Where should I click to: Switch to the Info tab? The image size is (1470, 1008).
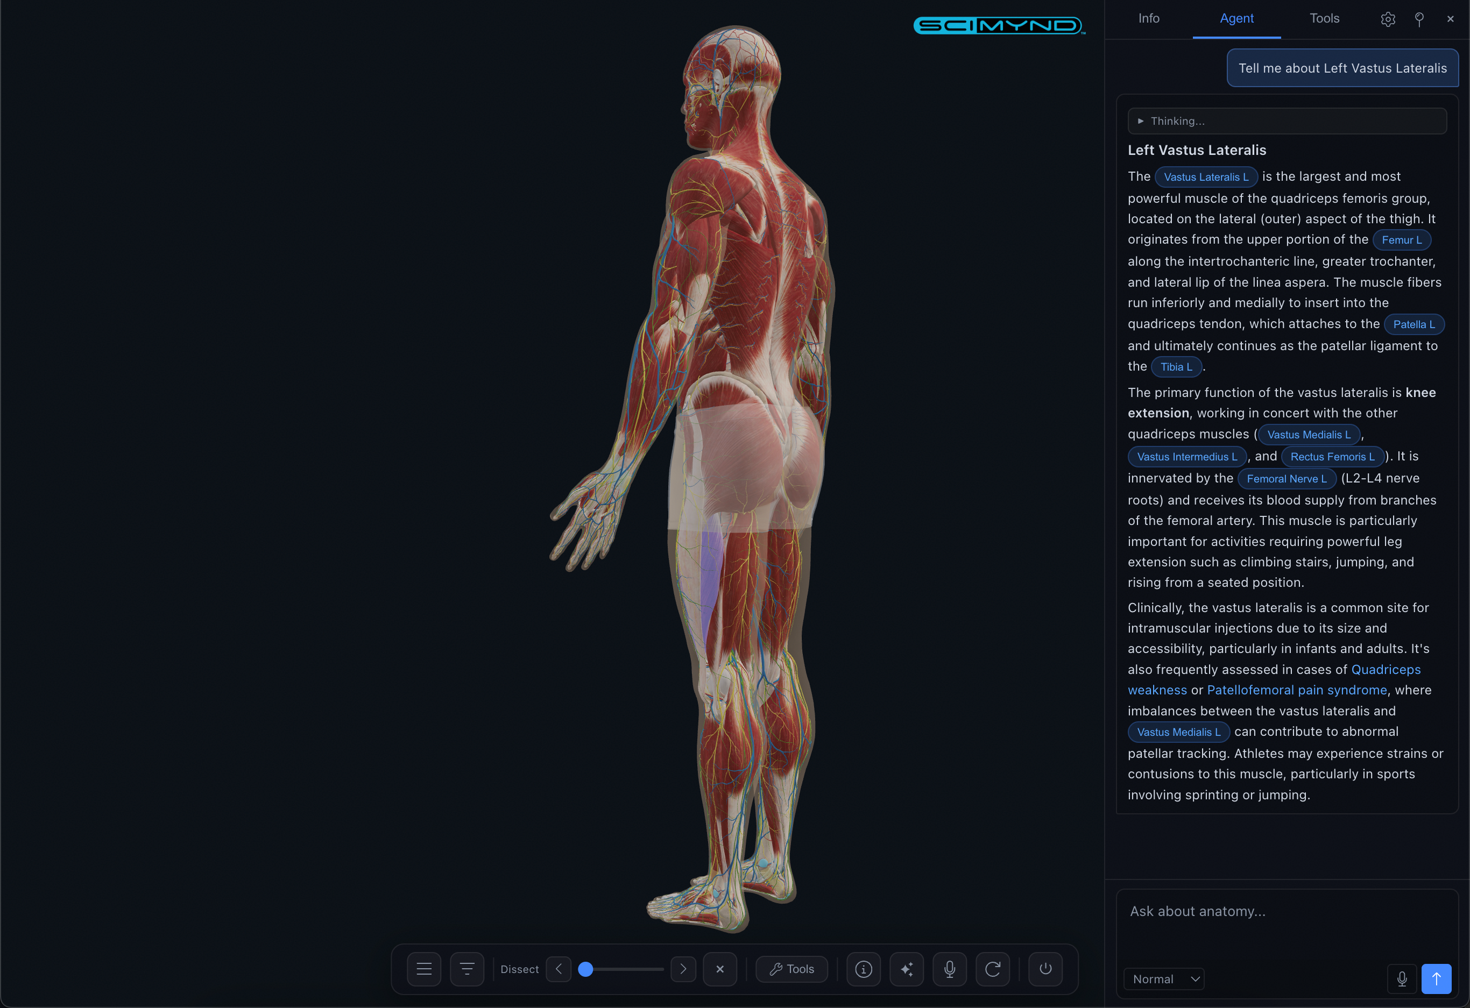pos(1149,18)
